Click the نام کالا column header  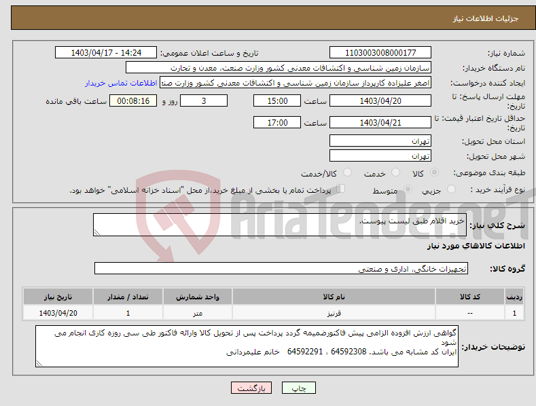pyautogui.click(x=334, y=297)
